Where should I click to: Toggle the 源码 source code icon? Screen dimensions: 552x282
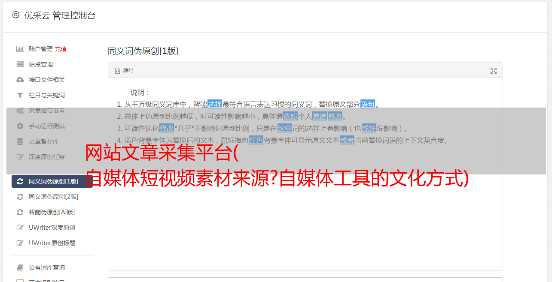pos(117,71)
